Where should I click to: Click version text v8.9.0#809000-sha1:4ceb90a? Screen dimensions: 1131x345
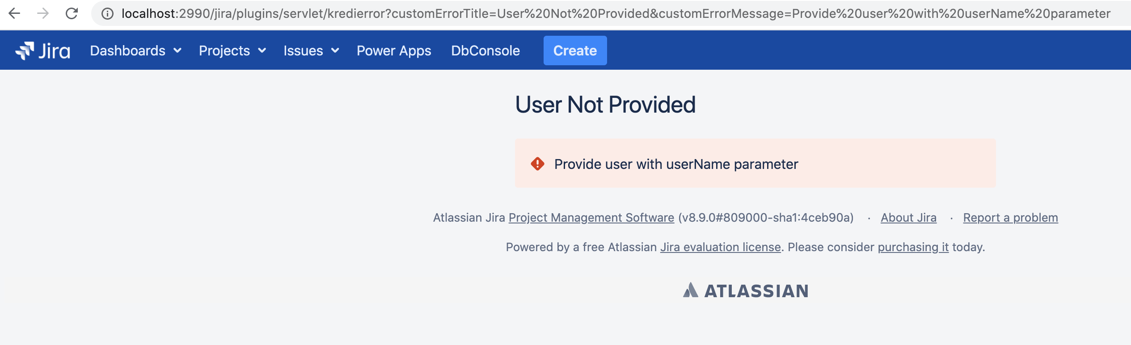(x=766, y=218)
